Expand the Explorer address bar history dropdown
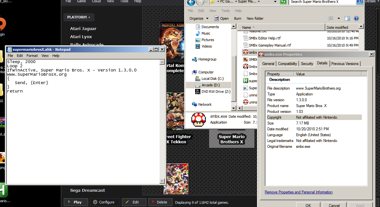Screen dimensions: 380x207 point(275,2)
